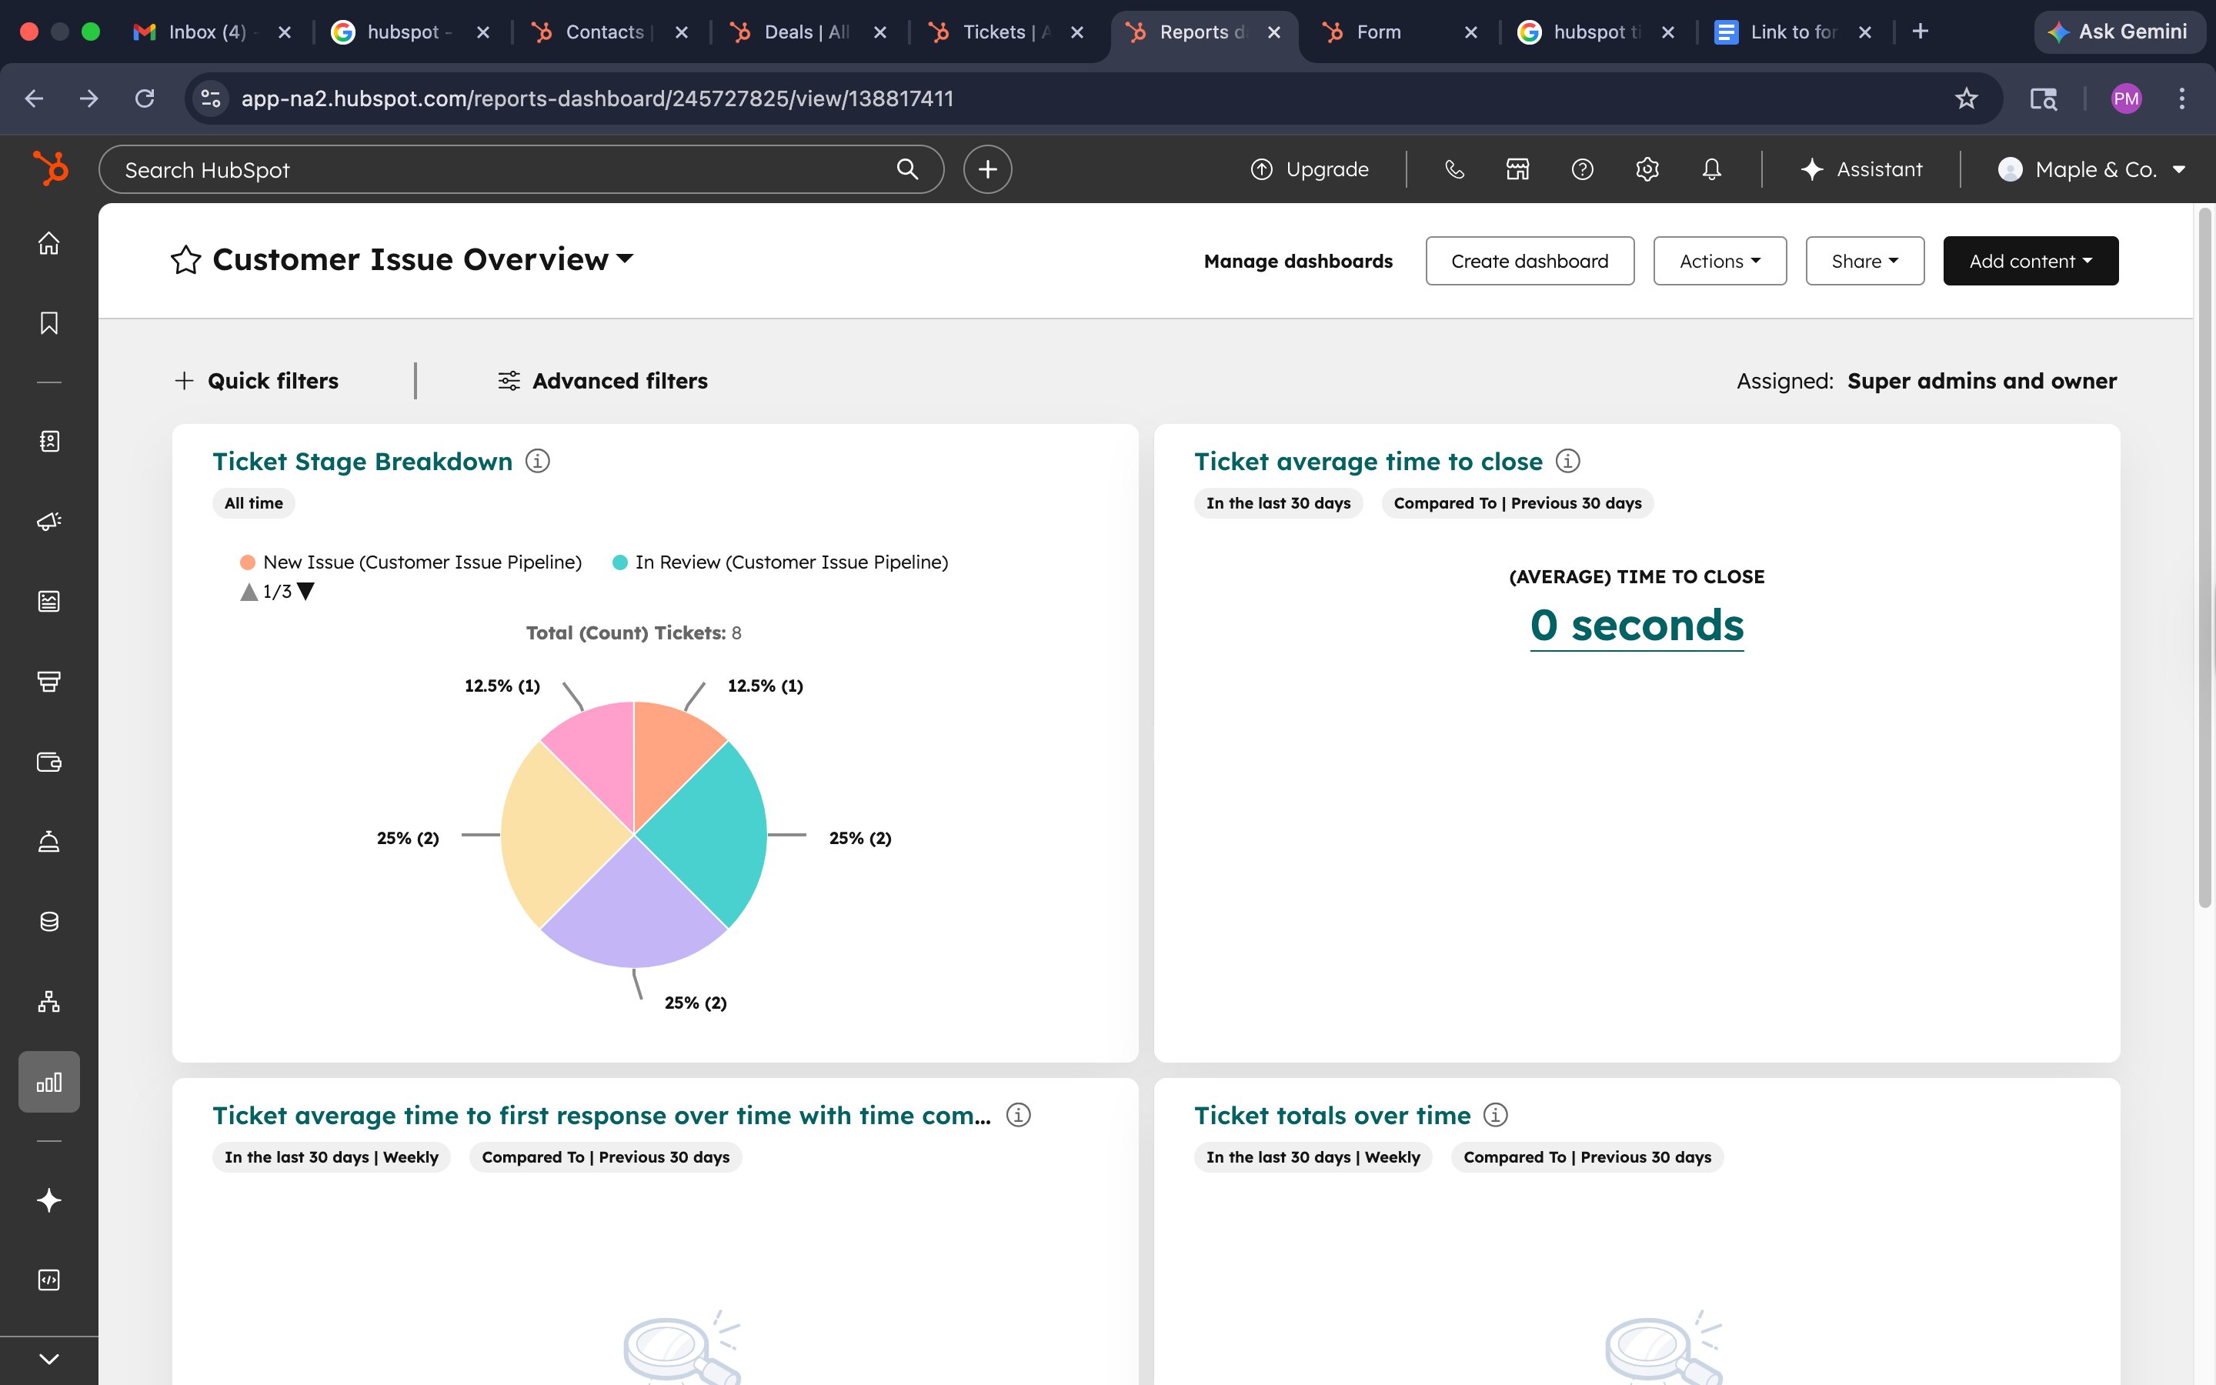Open Data Management database sidebar icon
This screenshot has width=2216, height=1385.
click(x=48, y=922)
